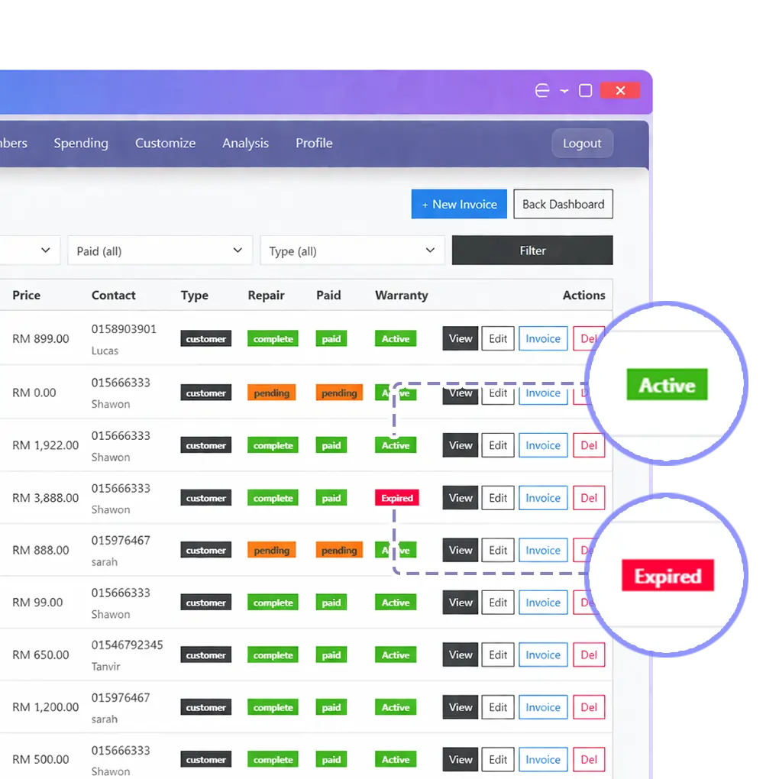
Task: Click the magnified Expired badge in the zoom circle
Action: coord(666,574)
